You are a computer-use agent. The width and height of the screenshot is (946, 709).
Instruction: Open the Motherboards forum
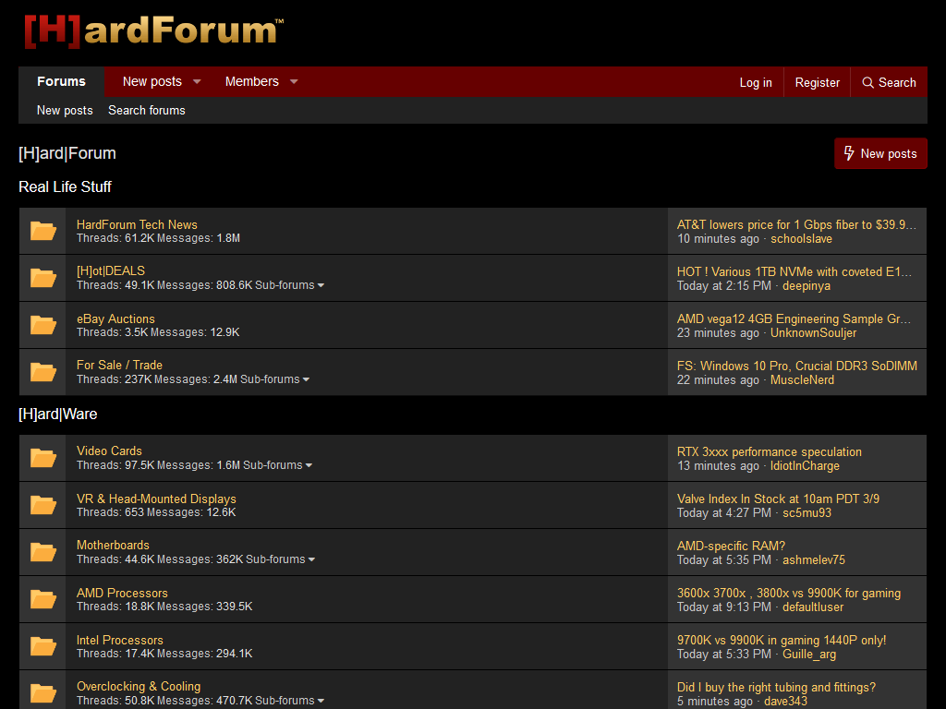click(113, 545)
